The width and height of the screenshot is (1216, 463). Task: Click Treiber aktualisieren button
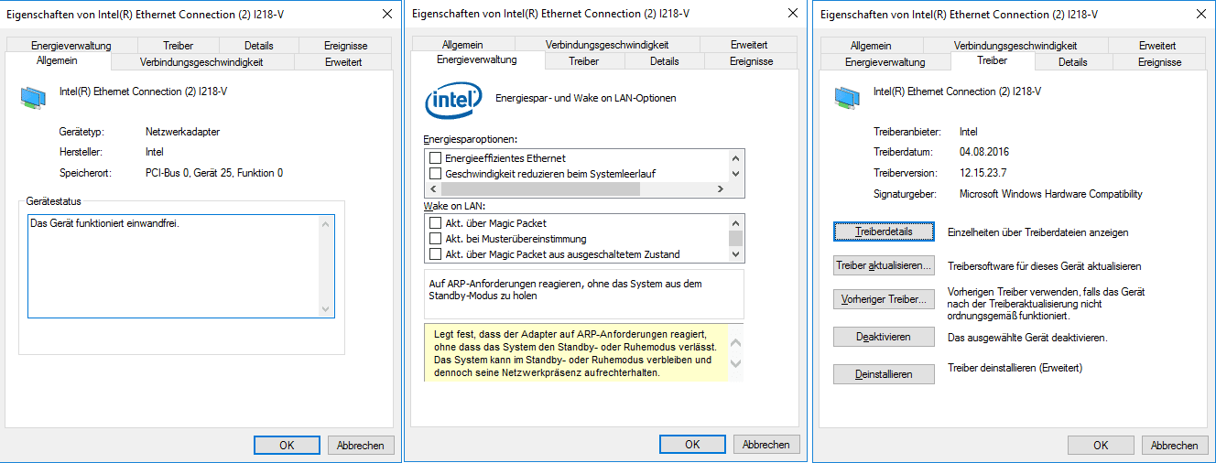884,265
